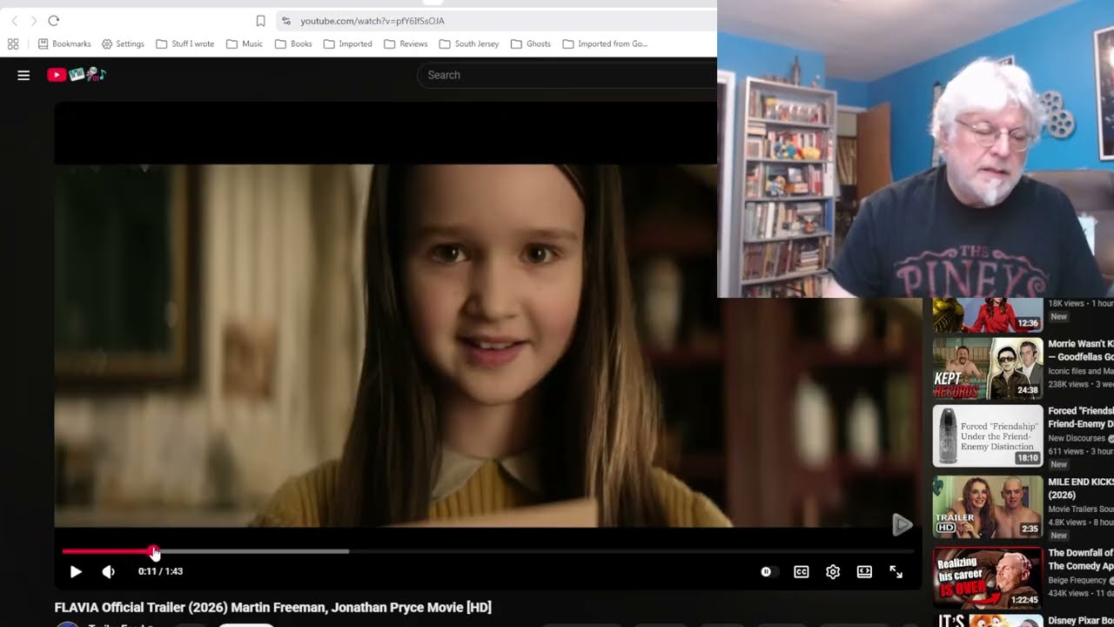Open the 'Stuff I wrote' bookmark folder
Image resolution: width=1114 pixels, height=627 pixels.
coord(185,44)
